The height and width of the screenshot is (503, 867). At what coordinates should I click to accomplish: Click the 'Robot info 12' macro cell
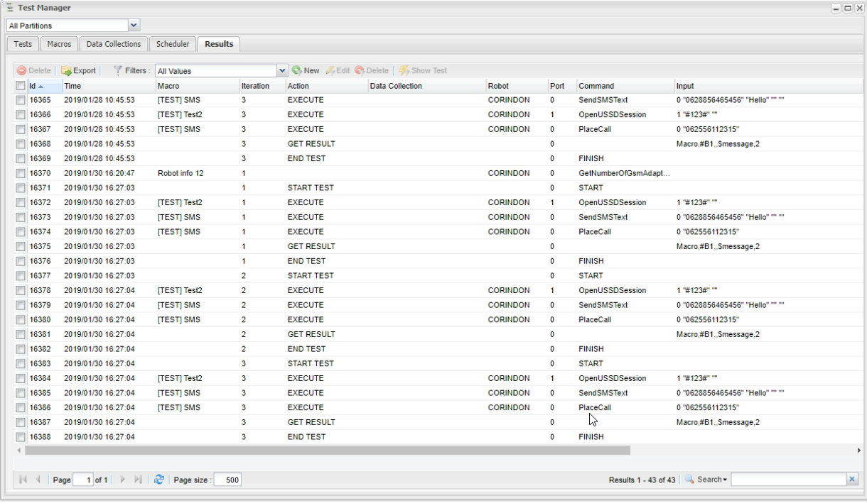point(182,173)
